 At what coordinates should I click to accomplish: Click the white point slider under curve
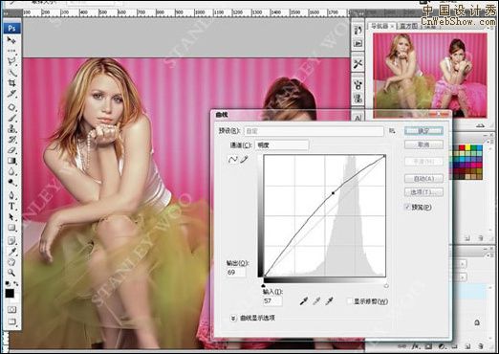(x=386, y=286)
